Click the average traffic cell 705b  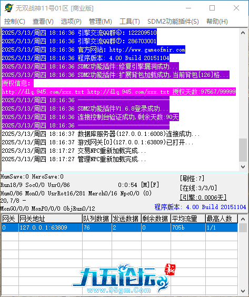188,227
